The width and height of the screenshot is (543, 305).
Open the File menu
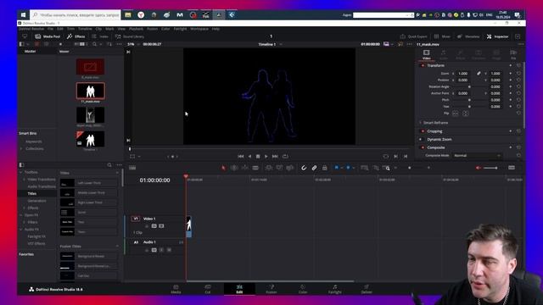click(51, 29)
